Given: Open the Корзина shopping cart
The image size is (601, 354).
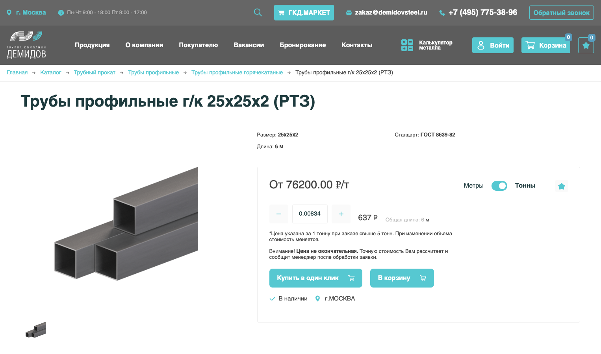Looking at the screenshot, I should [545, 45].
